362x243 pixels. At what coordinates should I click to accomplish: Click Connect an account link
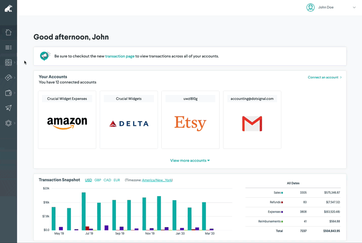[324, 77]
